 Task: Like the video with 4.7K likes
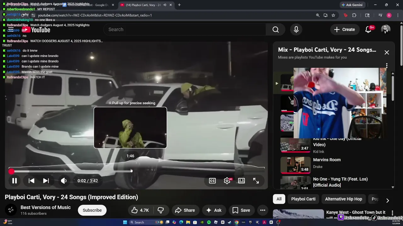point(140,210)
